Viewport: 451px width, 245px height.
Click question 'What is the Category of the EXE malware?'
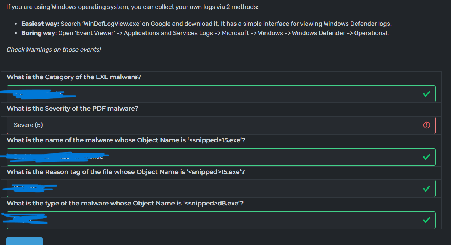[74, 77]
